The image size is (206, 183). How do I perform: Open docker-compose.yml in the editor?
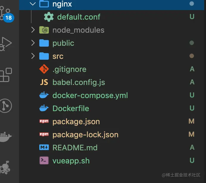(90, 95)
